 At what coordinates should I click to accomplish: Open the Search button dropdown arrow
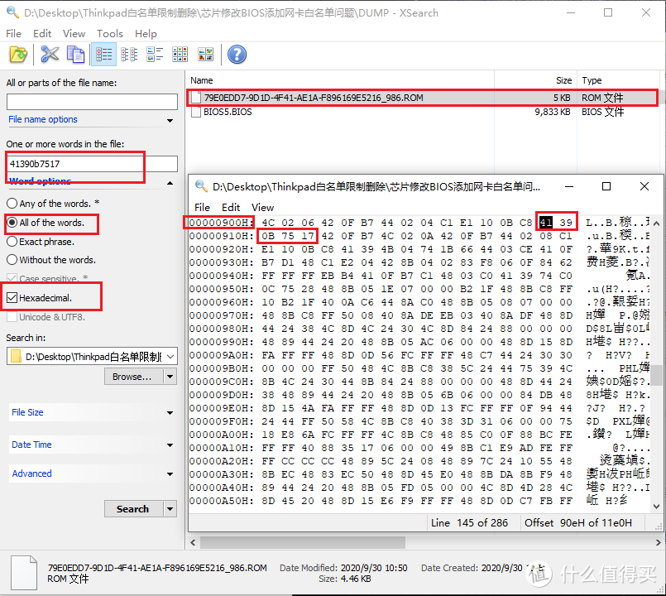click(170, 509)
